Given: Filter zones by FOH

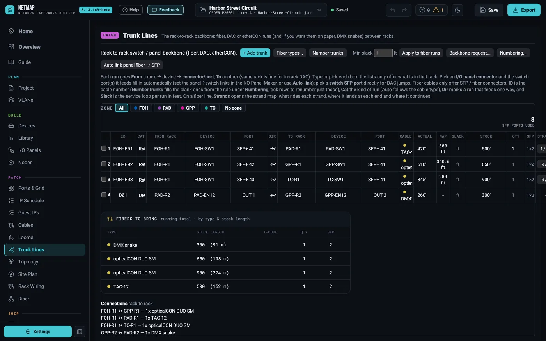Looking at the screenshot, I should pos(141,108).
